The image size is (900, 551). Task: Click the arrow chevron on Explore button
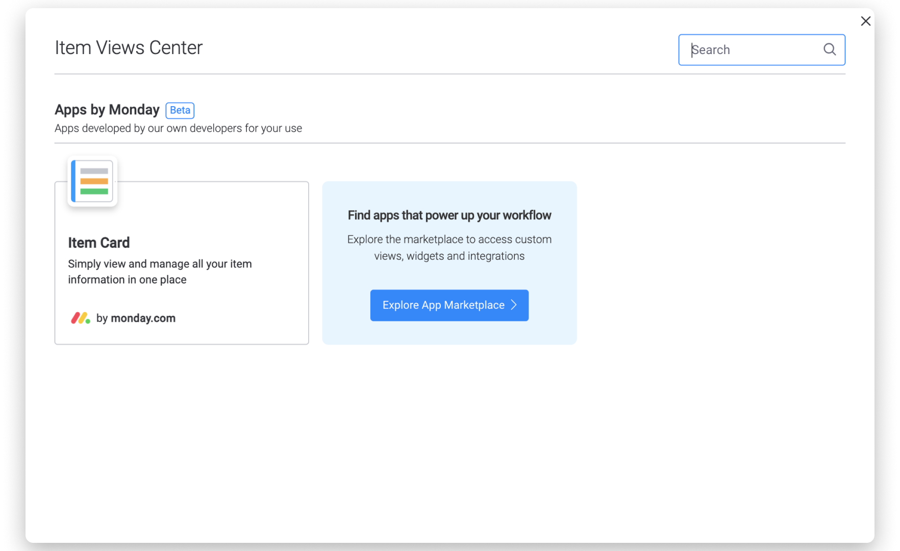tap(514, 305)
